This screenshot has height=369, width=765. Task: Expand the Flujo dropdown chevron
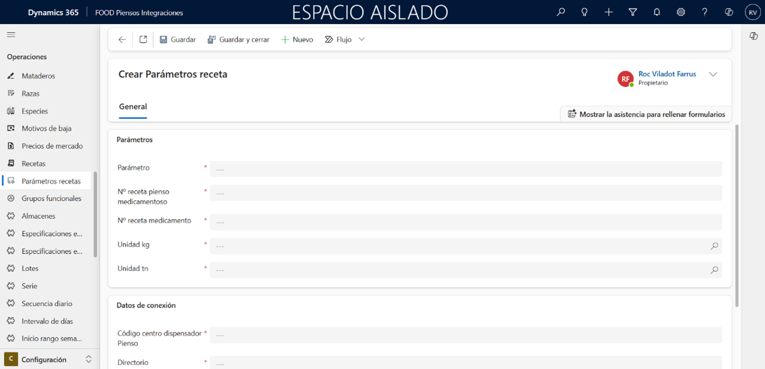coord(362,39)
